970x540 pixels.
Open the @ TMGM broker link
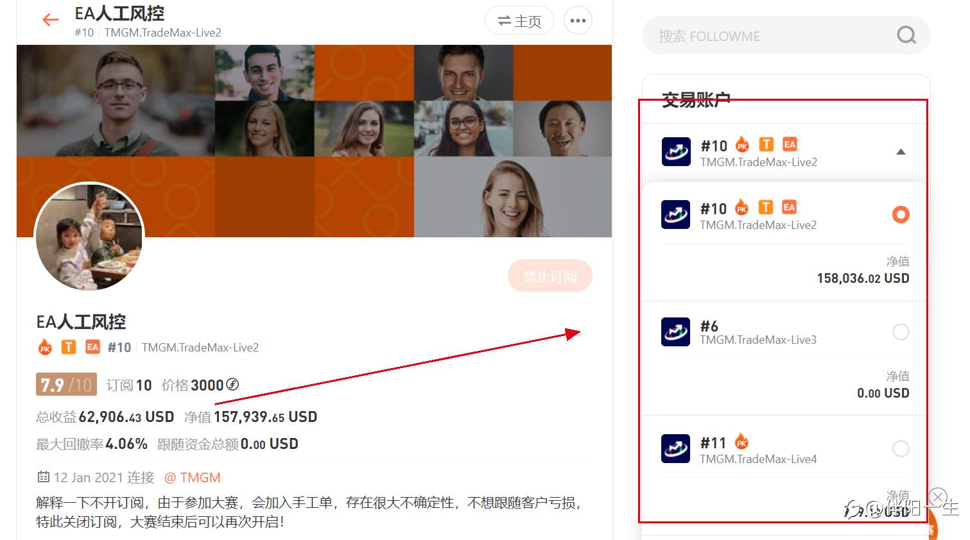192,478
